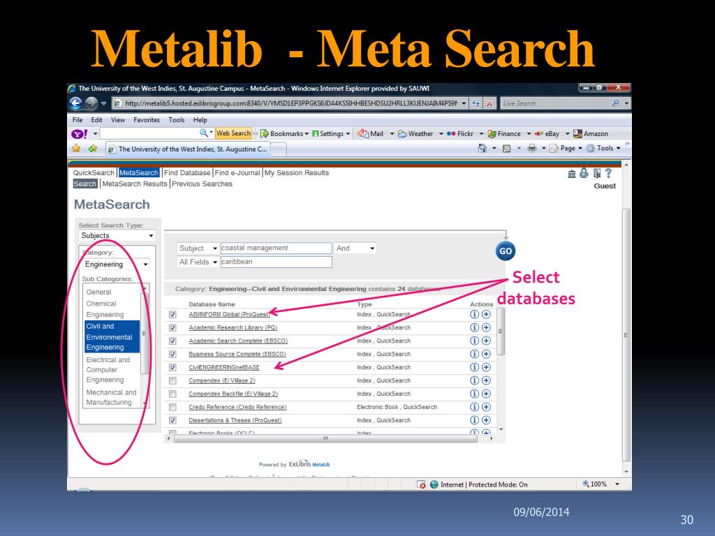The image size is (715, 536).
Task: Open Tools dropdown in command bar
Action: click(604, 148)
